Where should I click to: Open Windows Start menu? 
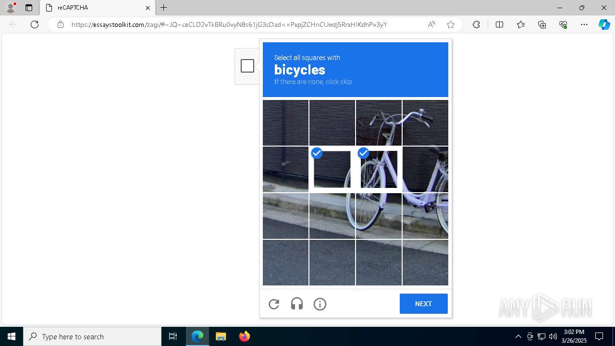tap(12, 336)
